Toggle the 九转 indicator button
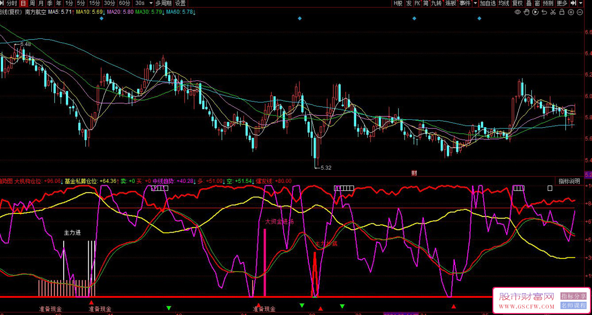The width and height of the screenshot is (592, 315). 437,3
